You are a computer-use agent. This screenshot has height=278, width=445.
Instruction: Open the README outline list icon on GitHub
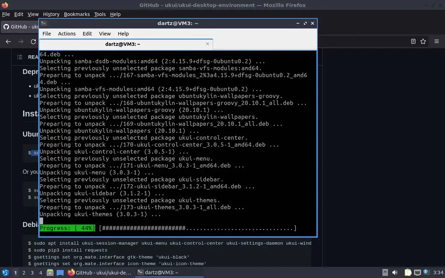click(x=20, y=57)
